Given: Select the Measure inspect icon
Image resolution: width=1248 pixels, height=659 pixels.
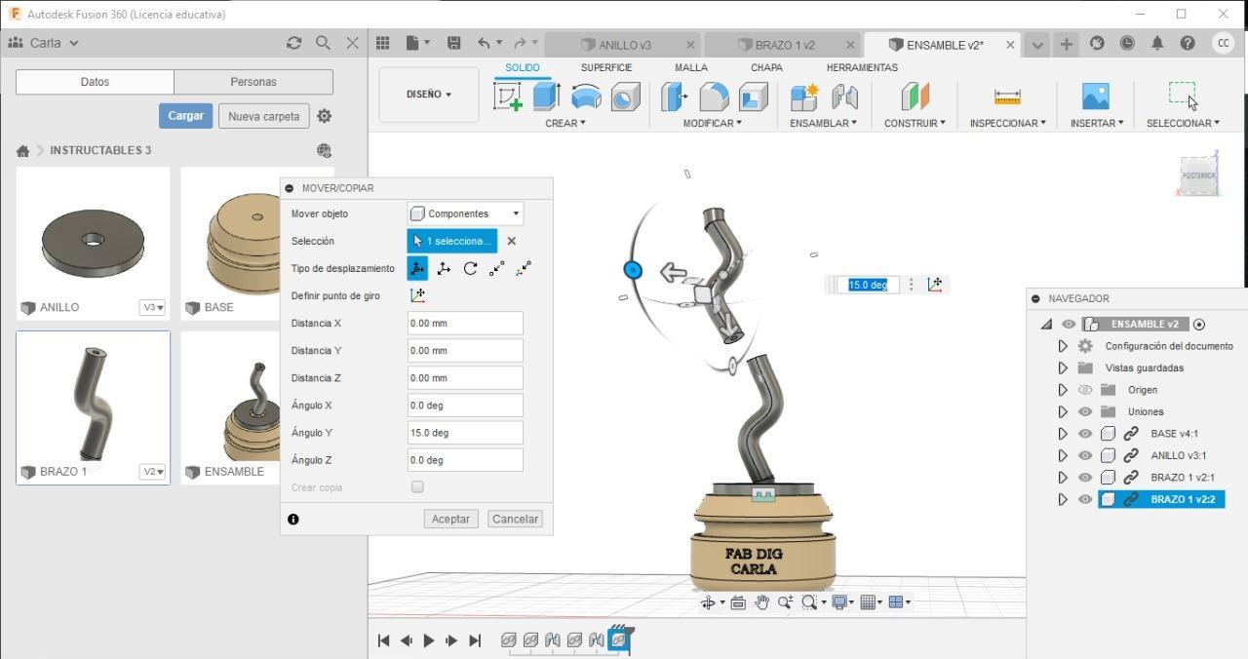Looking at the screenshot, I should 1007,97.
